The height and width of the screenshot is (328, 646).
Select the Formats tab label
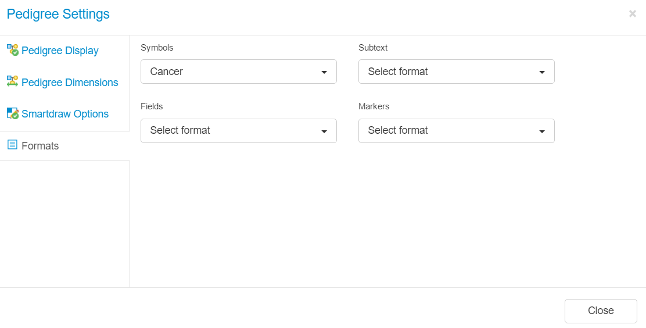point(41,146)
